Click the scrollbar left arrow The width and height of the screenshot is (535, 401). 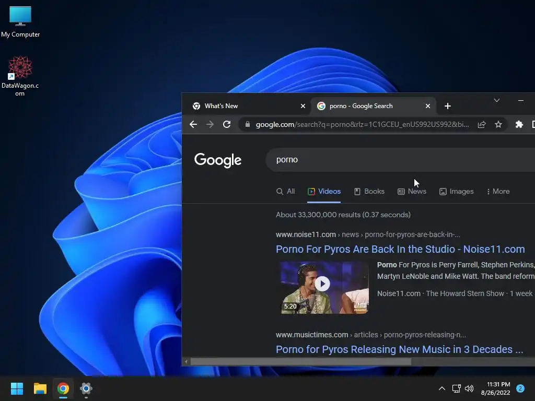tap(186, 362)
